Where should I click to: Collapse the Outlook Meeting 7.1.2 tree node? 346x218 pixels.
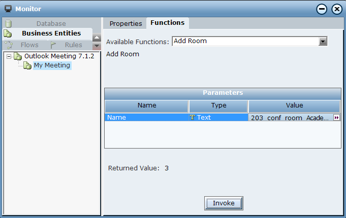9,56
